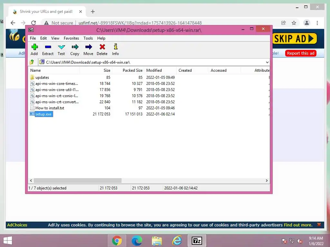This screenshot has height=247, width=330.
Task: Open the Windows Start menu
Action: click(x=8, y=241)
